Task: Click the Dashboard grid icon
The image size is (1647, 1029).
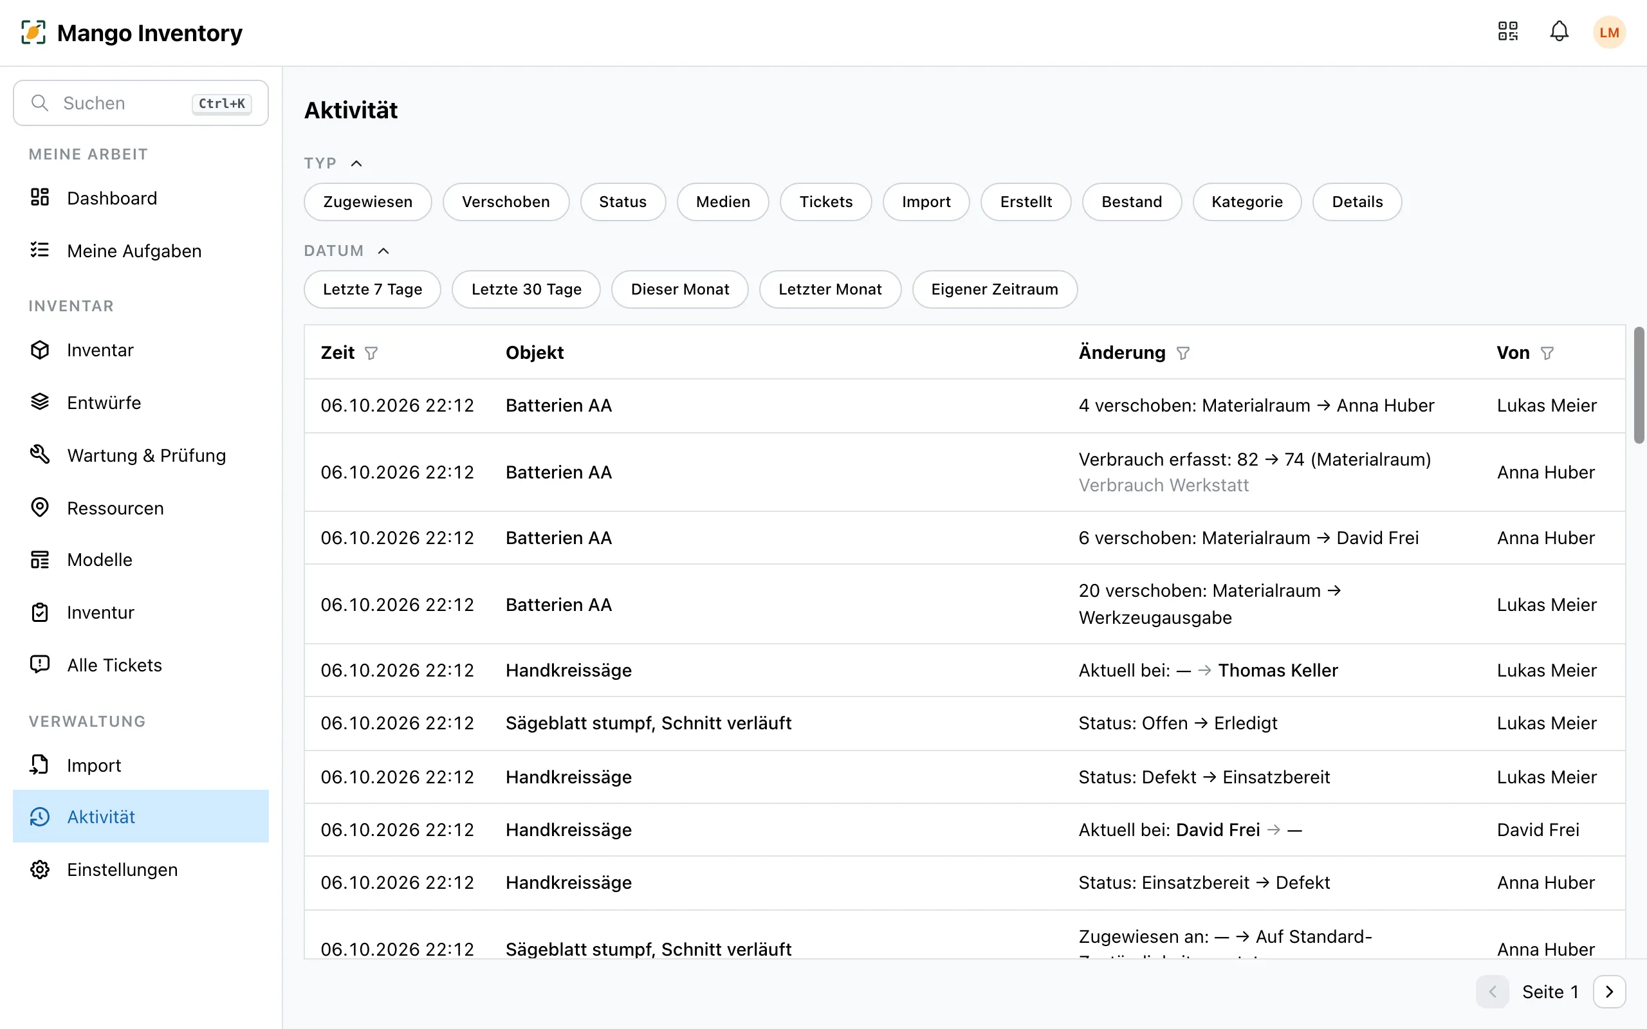Action: click(40, 197)
